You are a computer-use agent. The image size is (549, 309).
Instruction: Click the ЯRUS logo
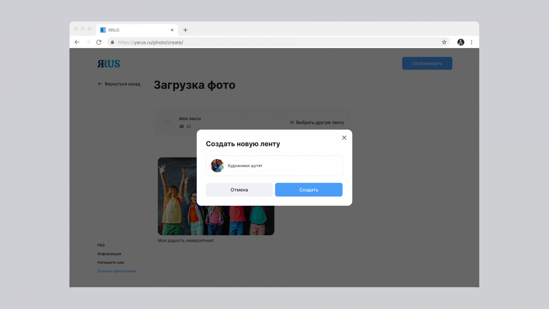click(109, 64)
